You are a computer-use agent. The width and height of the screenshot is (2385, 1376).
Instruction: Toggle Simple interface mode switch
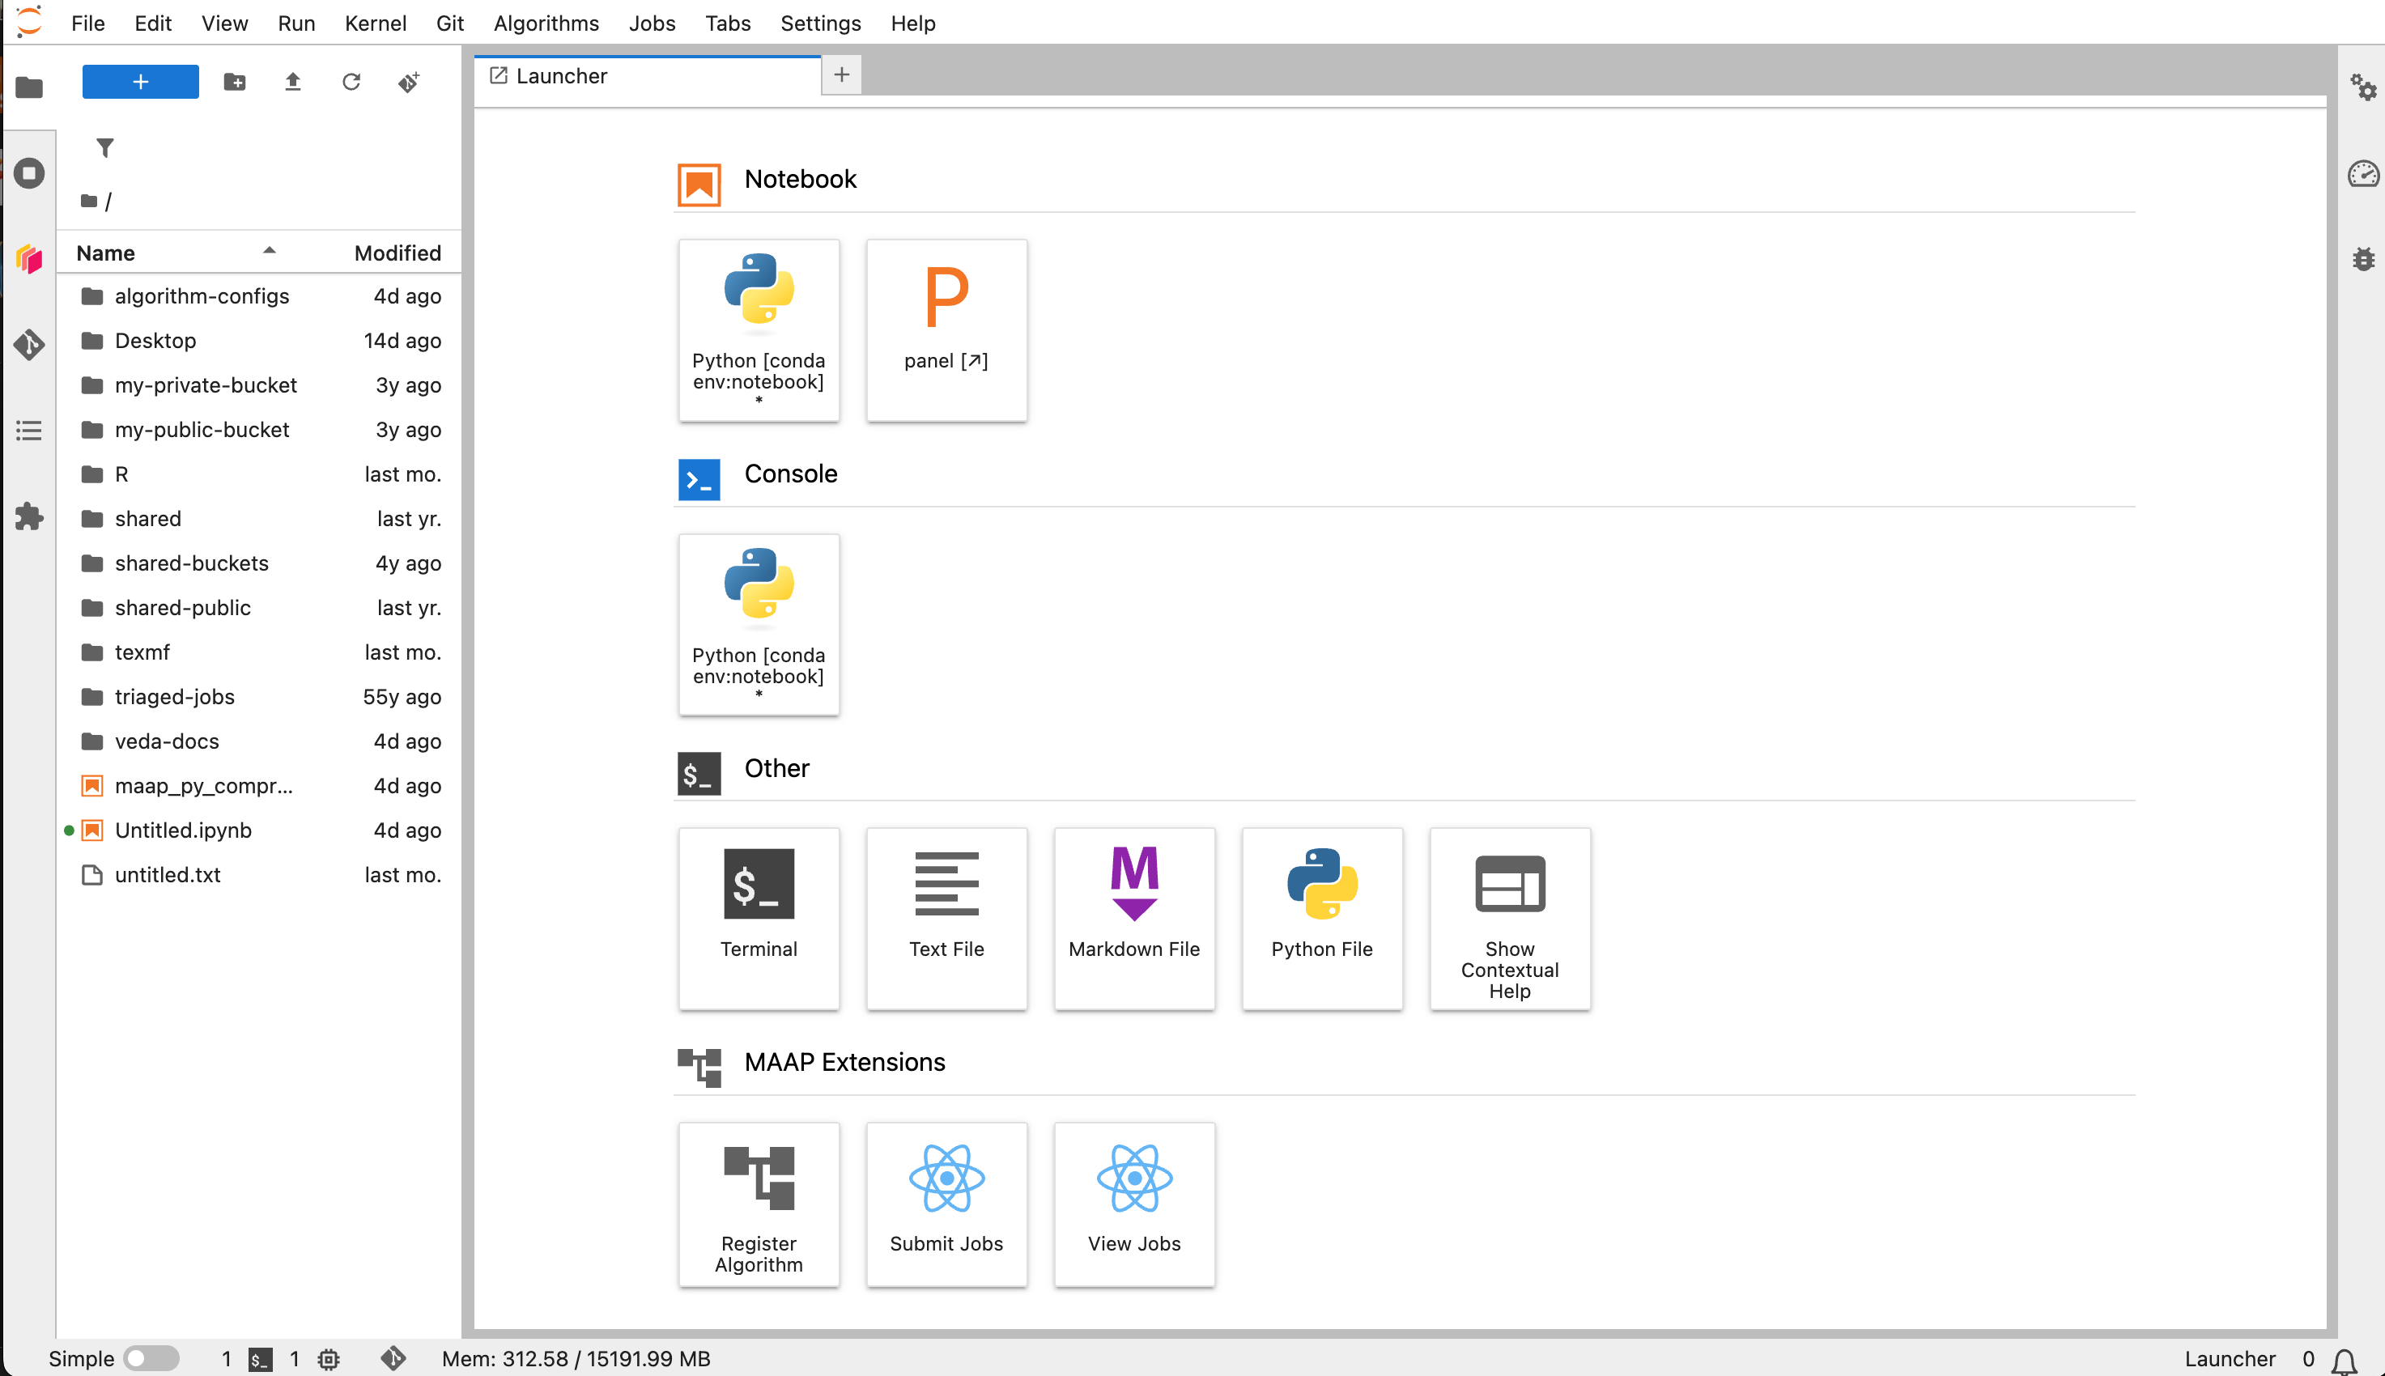coord(151,1358)
